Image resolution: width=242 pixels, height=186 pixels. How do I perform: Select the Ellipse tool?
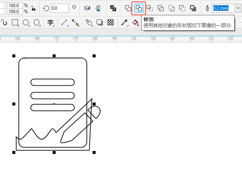[x=26, y=23]
